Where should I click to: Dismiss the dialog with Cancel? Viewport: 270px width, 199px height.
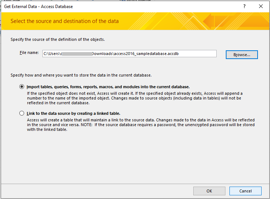coord(246,191)
